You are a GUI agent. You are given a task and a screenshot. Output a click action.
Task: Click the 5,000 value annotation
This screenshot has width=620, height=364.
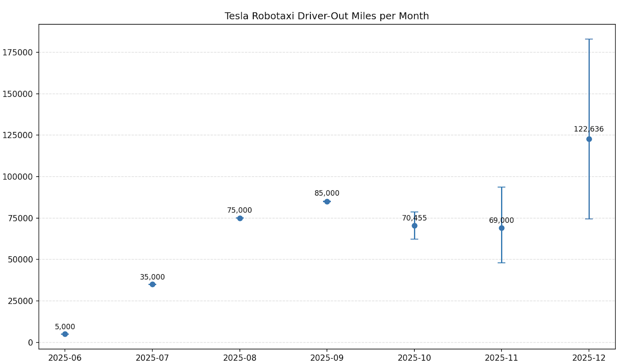[65, 327]
